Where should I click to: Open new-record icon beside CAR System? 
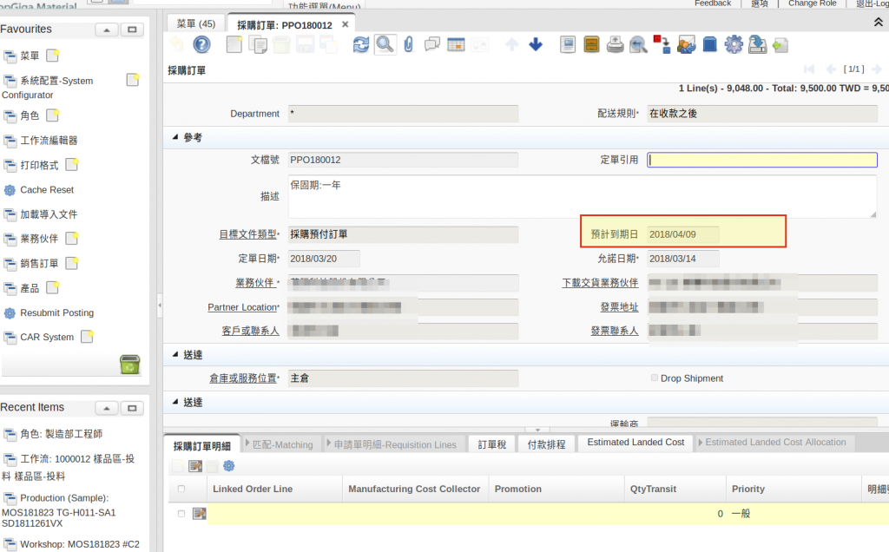pos(88,337)
